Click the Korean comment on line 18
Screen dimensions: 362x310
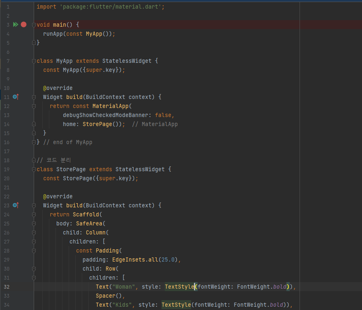point(53,160)
